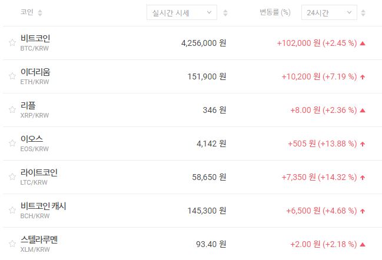Open the 이더리움 coin page
Screen dimensions: 382x260
tap(35, 72)
